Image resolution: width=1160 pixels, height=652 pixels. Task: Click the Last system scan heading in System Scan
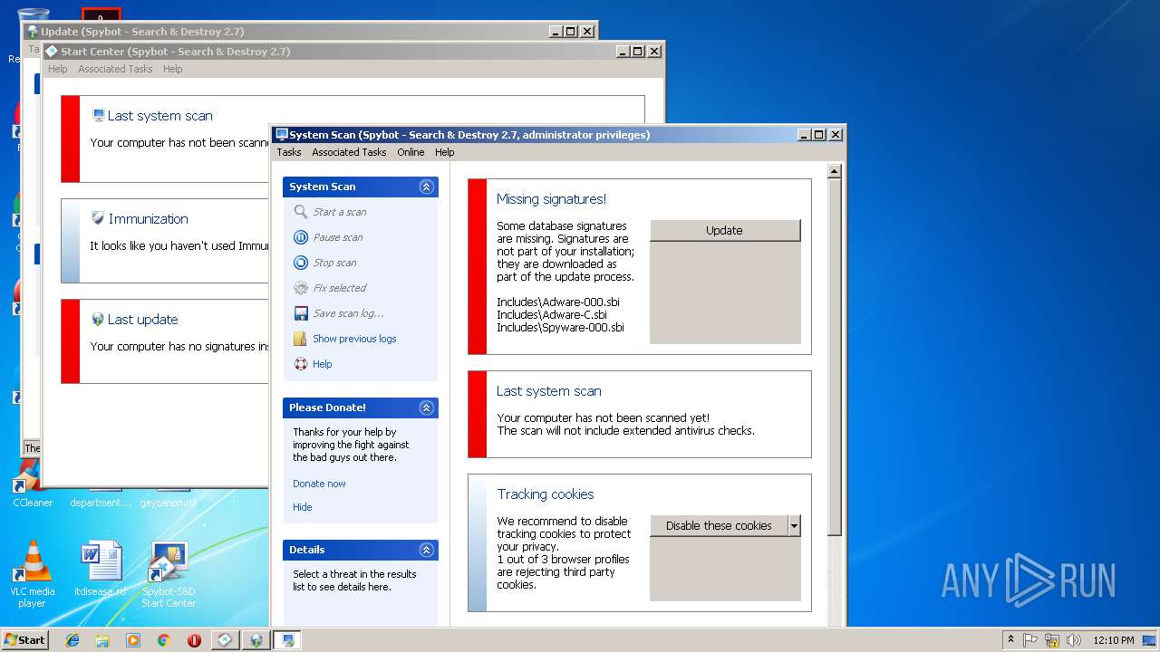click(549, 391)
